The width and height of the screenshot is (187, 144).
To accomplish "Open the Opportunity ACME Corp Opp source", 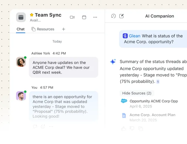I will tap(154, 101).
